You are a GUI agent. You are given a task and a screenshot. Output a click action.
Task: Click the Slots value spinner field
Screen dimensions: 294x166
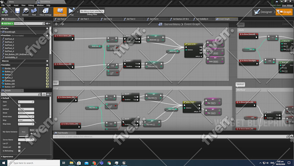point(26,102)
